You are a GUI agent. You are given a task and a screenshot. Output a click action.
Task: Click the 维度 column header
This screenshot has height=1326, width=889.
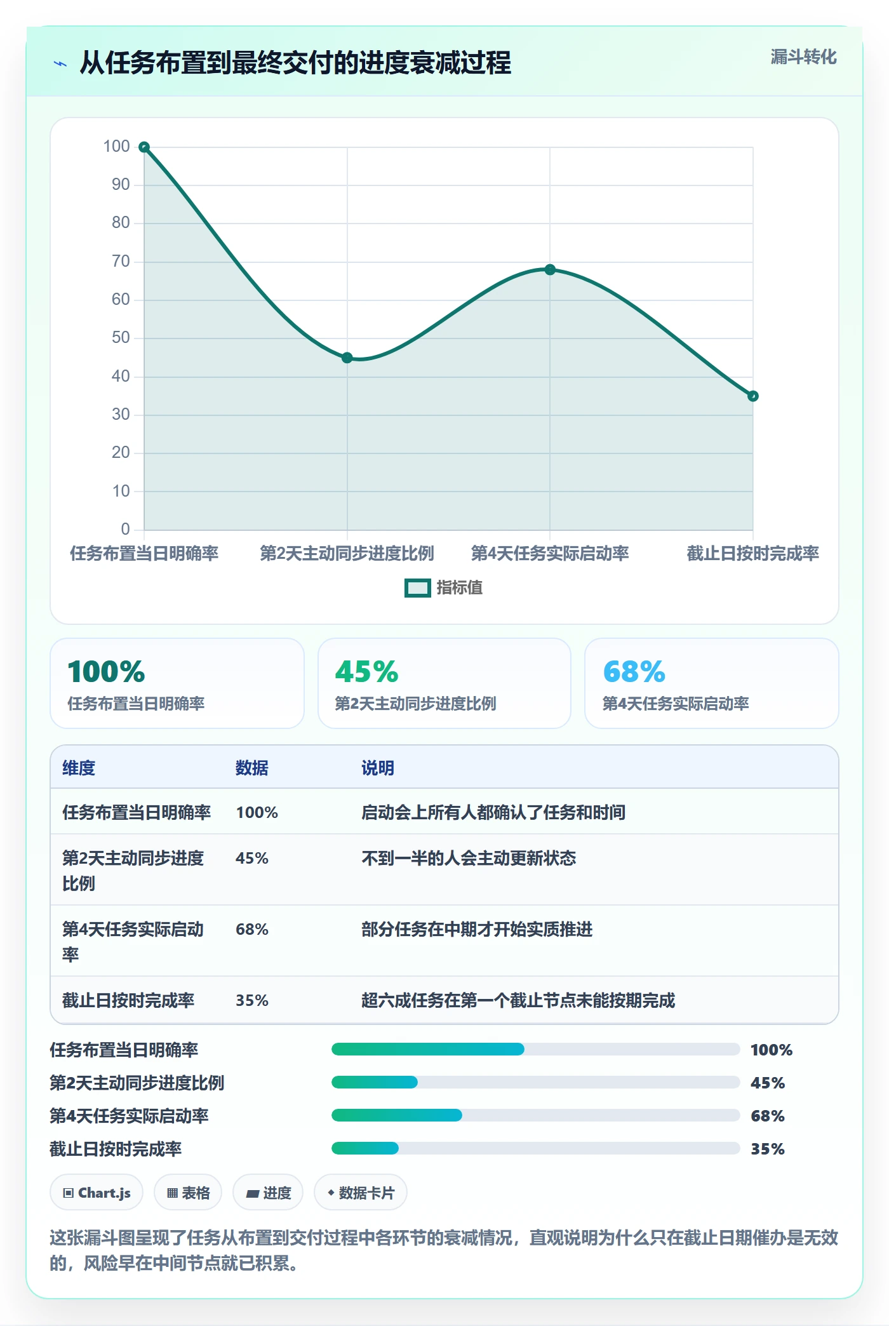(x=79, y=768)
